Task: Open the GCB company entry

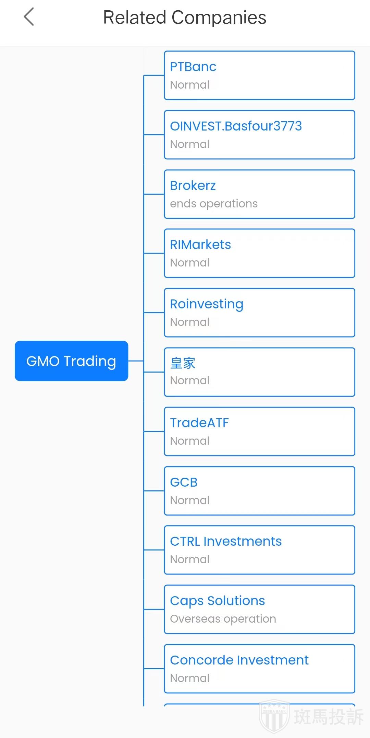Action: [x=259, y=491]
